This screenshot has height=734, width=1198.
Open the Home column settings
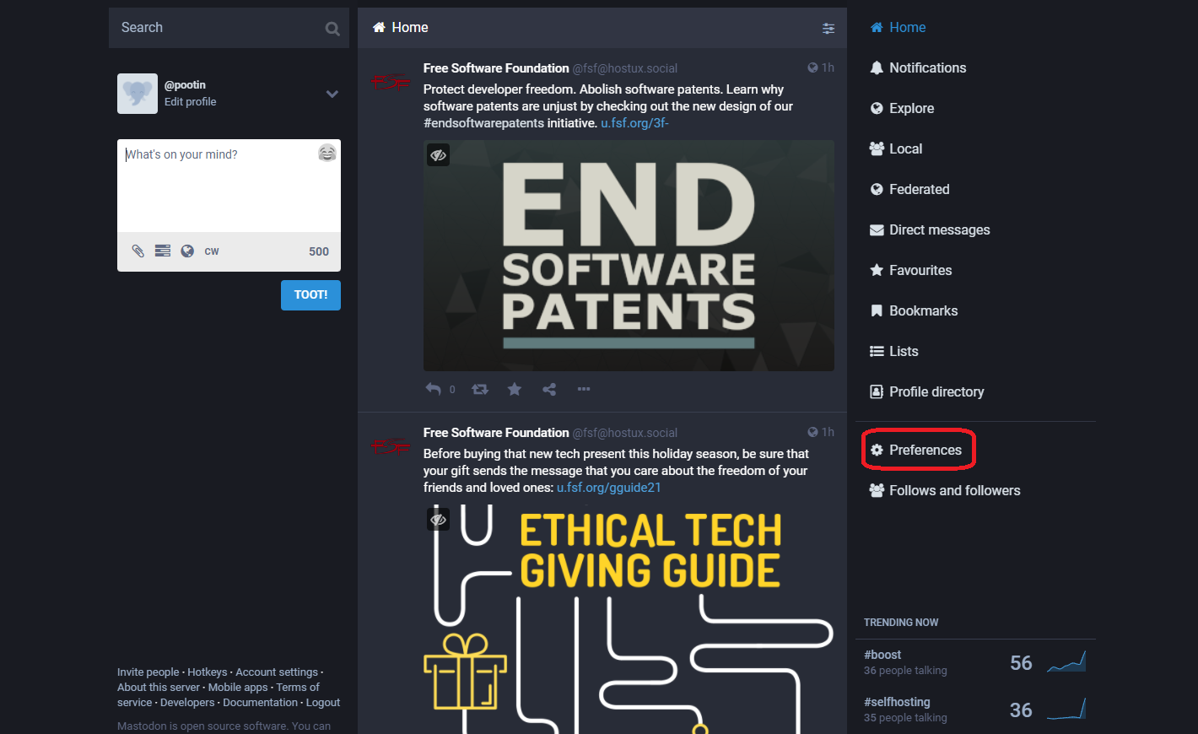pyautogui.click(x=828, y=28)
